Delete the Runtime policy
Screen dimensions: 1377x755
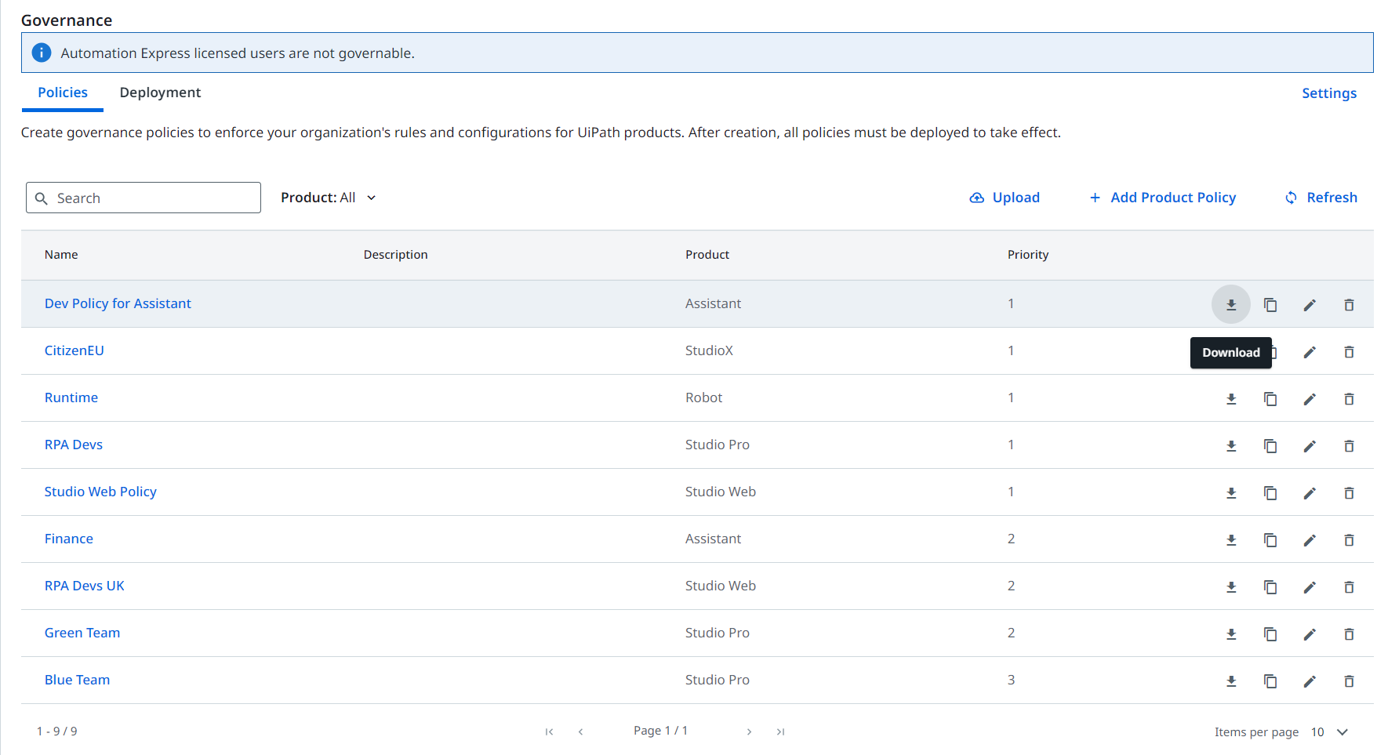click(1349, 398)
